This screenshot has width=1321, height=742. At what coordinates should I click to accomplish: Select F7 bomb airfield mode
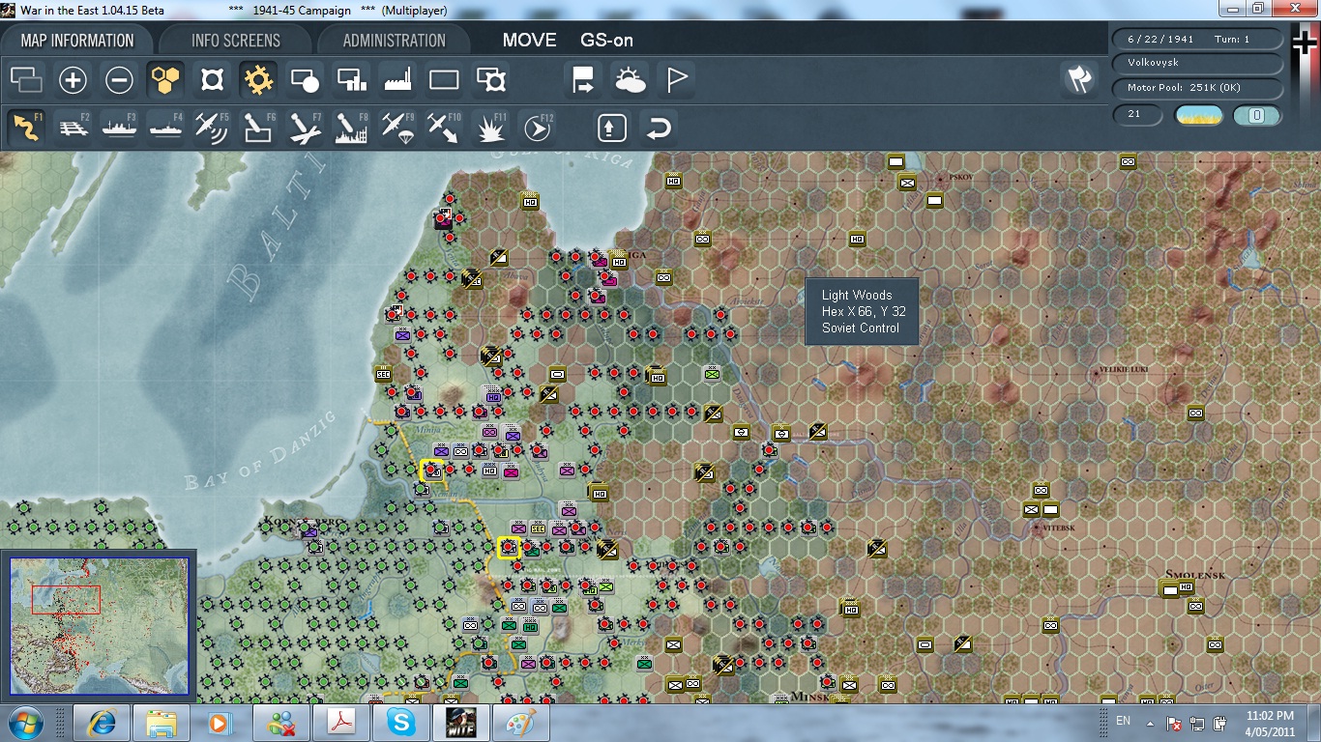305,128
